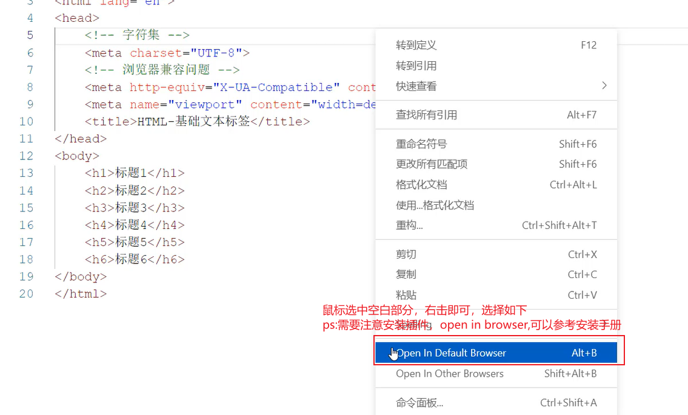The height and width of the screenshot is (415, 688).
Task: Click the title HTML-基础文本标签 line
Action: [198, 122]
